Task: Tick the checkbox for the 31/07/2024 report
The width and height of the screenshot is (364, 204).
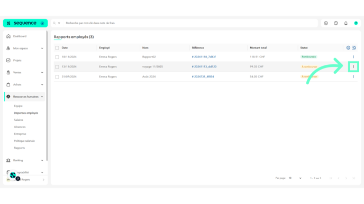Action: click(57, 77)
